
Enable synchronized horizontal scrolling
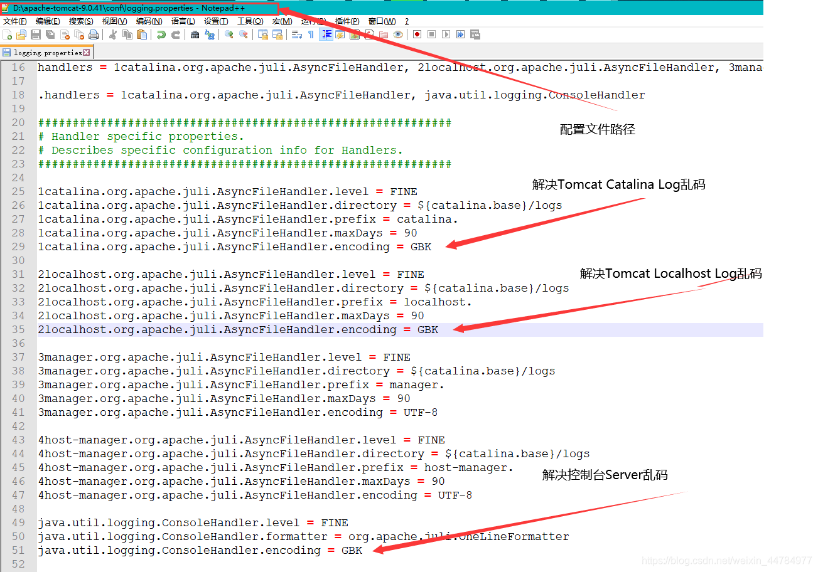click(x=277, y=34)
